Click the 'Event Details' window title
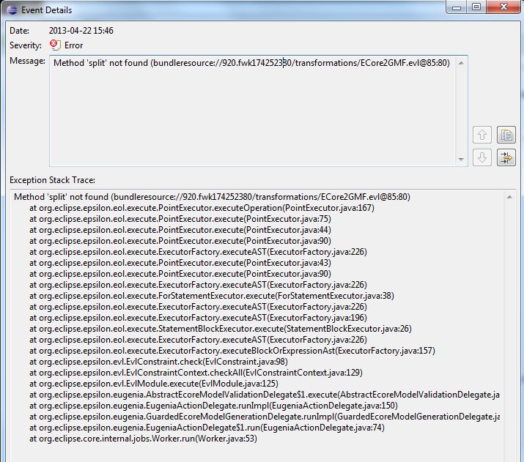524x462 pixels. coord(46,10)
